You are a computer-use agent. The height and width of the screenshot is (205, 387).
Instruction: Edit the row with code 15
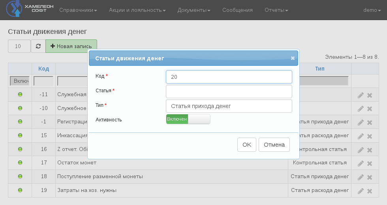[x=361, y=136]
